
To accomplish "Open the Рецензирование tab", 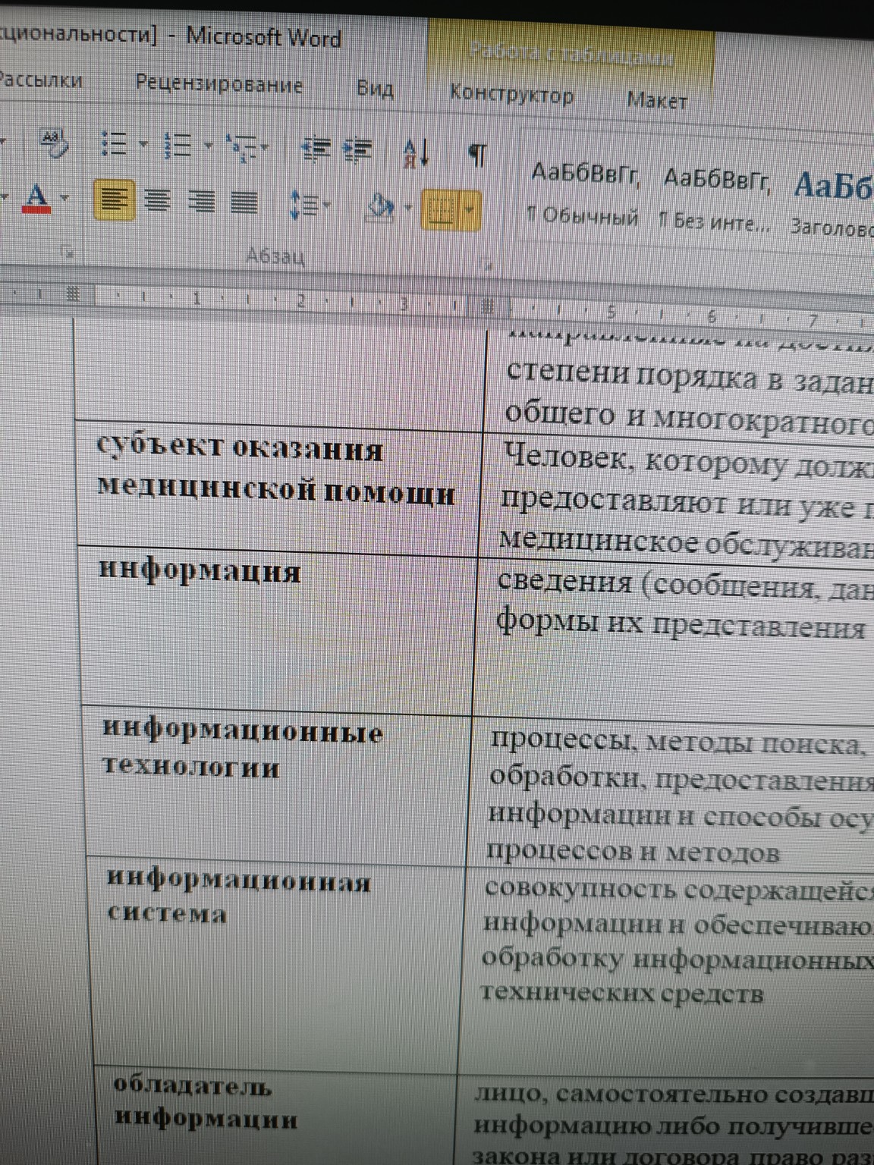I will 220,86.
